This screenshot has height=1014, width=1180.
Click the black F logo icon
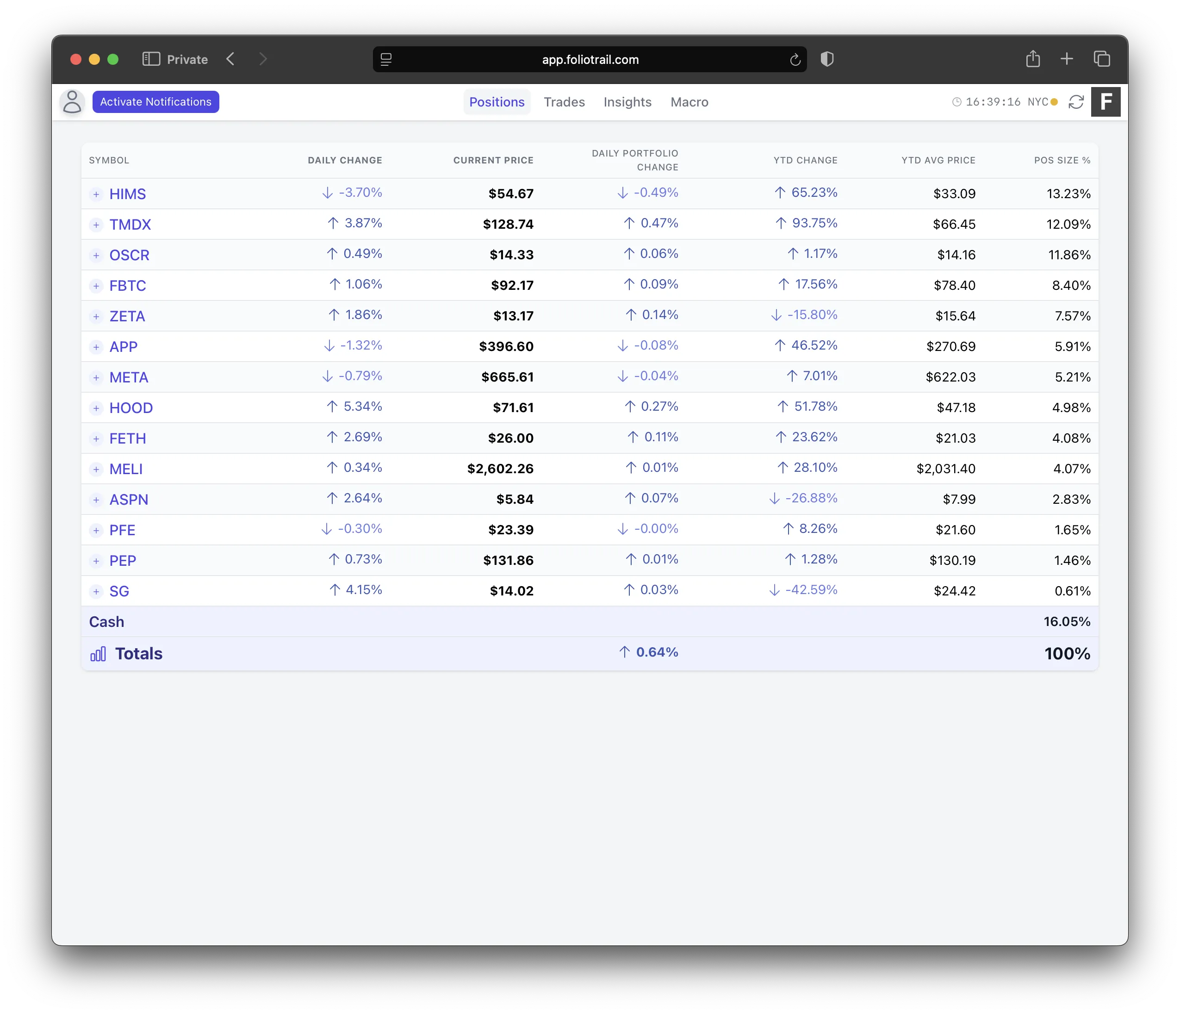point(1106,102)
